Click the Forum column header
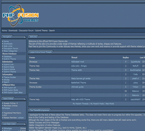The height and width of the screenshot is (131, 145). pyautogui.click(x=32, y=58)
